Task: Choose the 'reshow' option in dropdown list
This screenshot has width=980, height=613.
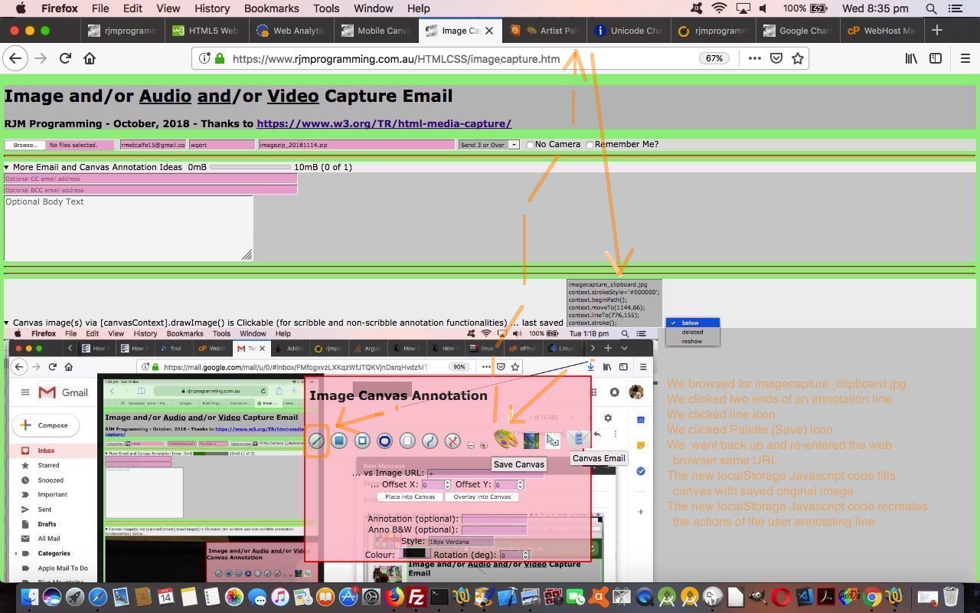Action: point(692,341)
